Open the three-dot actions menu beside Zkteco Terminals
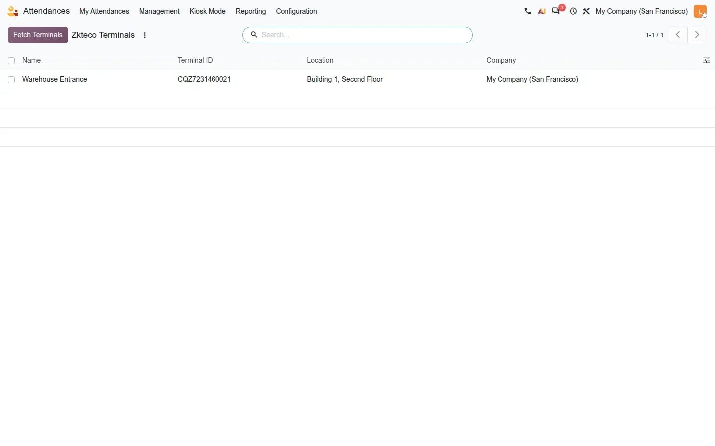This screenshot has height=446, width=715. click(145, 35)
